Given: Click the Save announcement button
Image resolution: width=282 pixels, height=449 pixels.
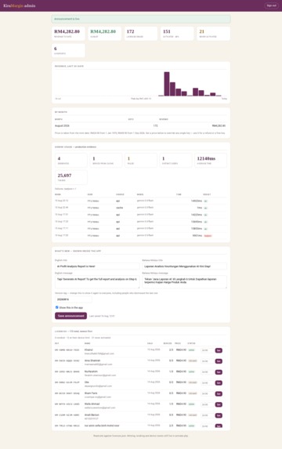Looking at the screenshot, I should coord(70,316).
